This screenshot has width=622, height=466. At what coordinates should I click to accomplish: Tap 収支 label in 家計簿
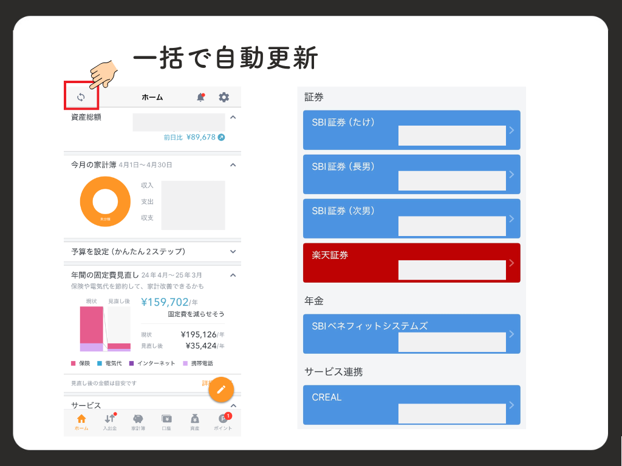[147, 218]
